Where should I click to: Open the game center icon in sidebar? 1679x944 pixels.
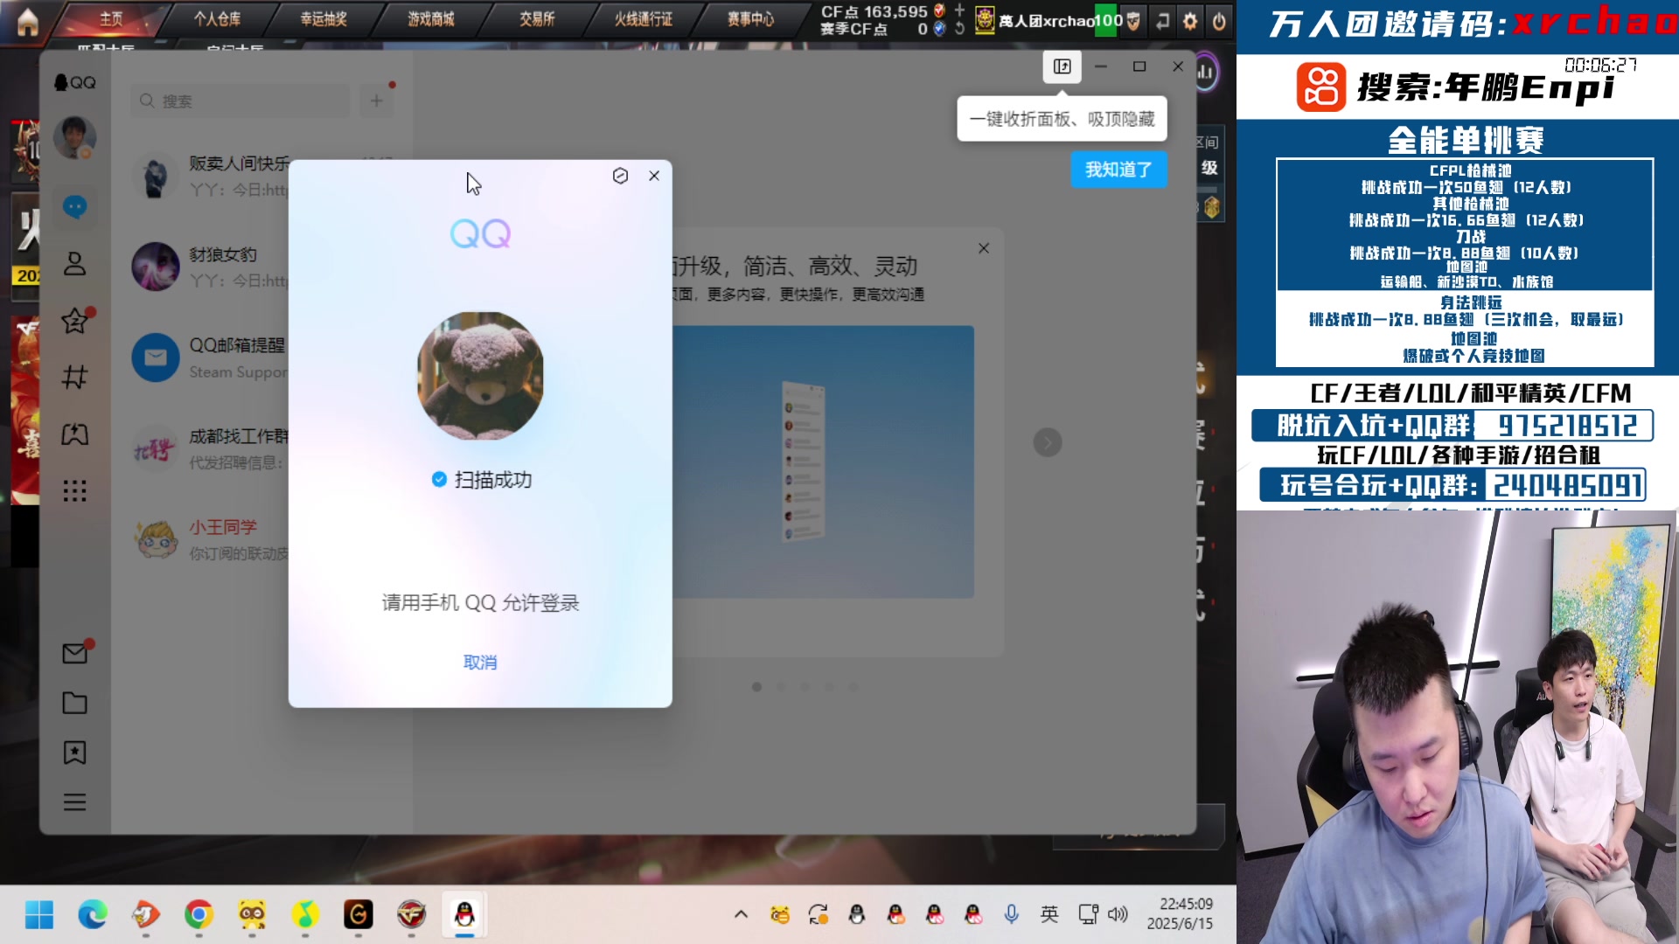coord(75,434)
